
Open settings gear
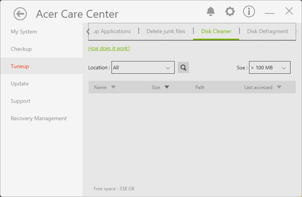point(230,12)
